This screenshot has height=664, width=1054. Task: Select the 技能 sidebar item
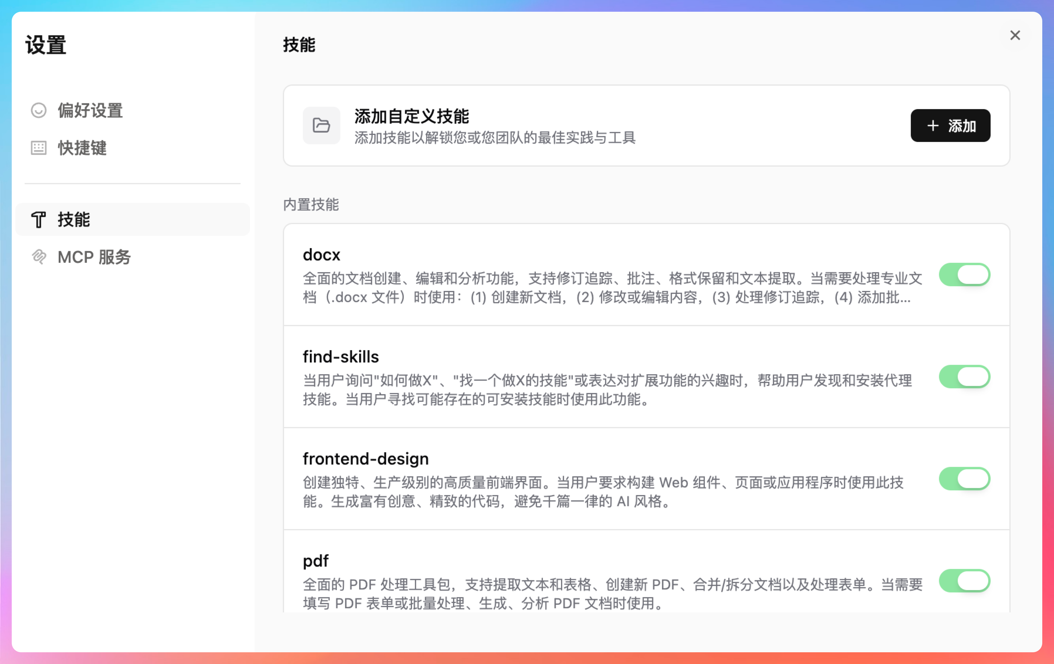click(x=74, y=220)
